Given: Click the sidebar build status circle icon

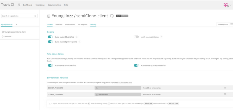Looking at the screenshot, I should 3,32.
